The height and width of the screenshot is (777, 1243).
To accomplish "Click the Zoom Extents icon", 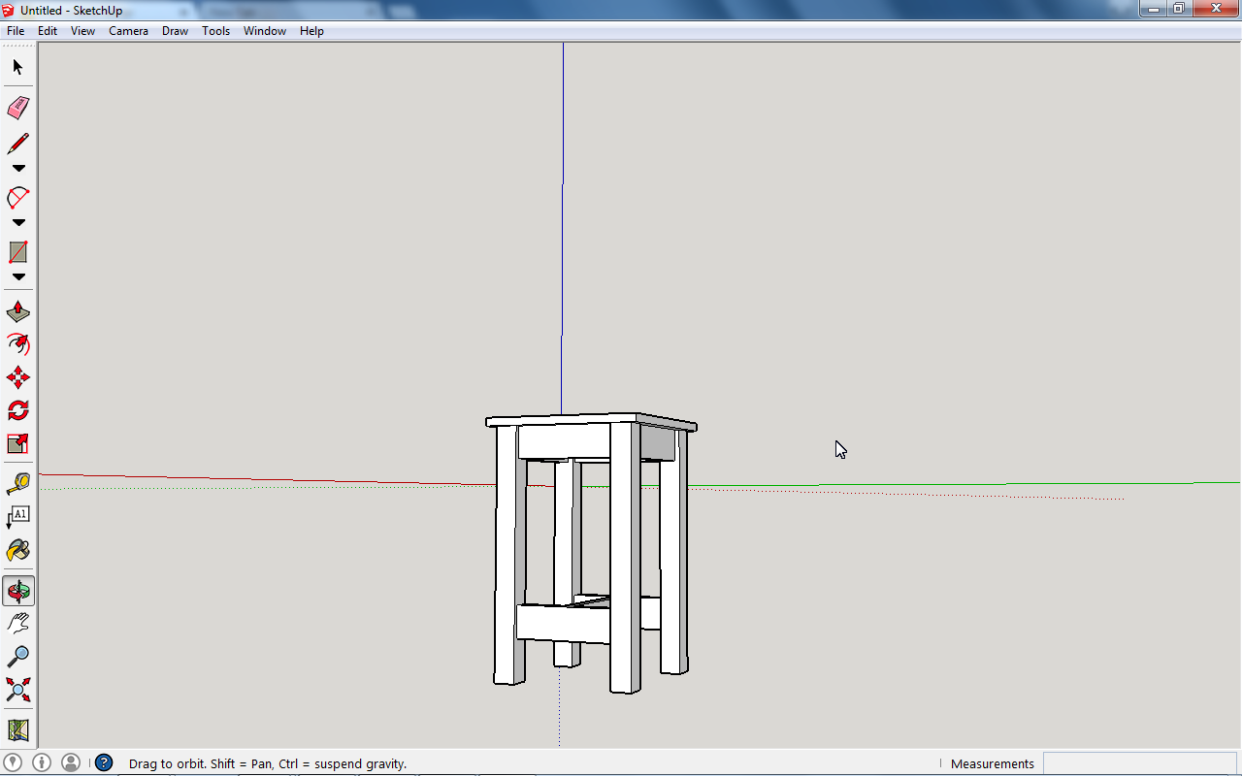I will [x=17, y=690].
